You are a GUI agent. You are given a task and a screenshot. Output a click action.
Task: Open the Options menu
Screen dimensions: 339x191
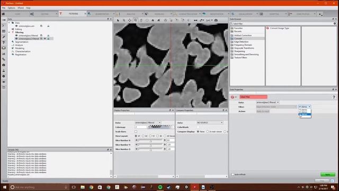pyautogui.click(x=11, y=8)
